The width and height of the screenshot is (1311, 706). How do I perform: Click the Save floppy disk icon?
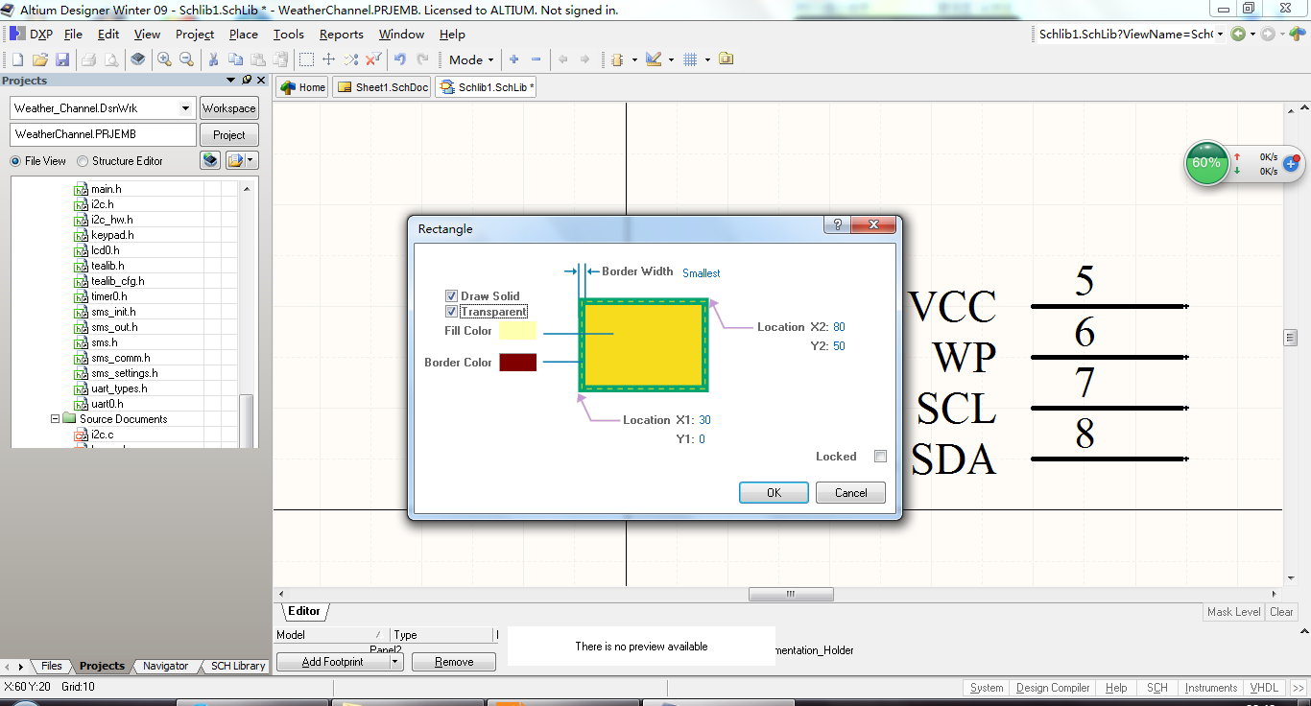[62, 59]
